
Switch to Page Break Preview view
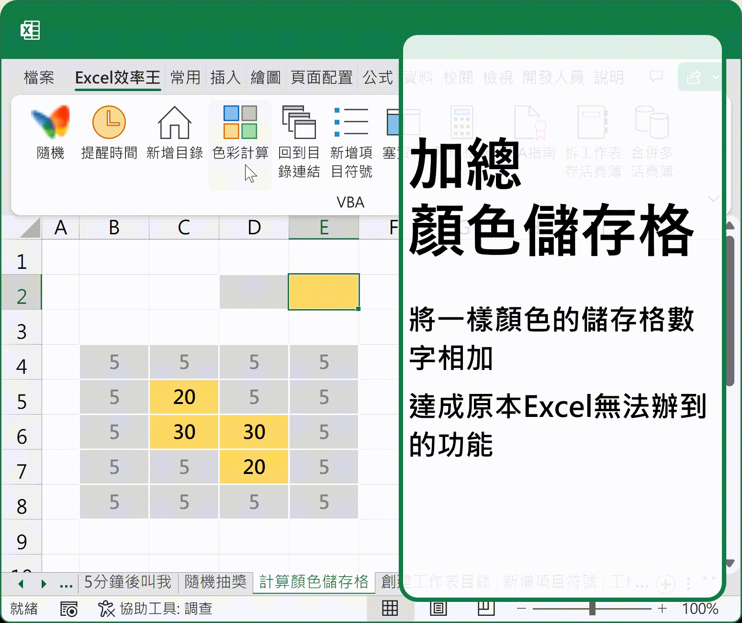click(486, 608)
